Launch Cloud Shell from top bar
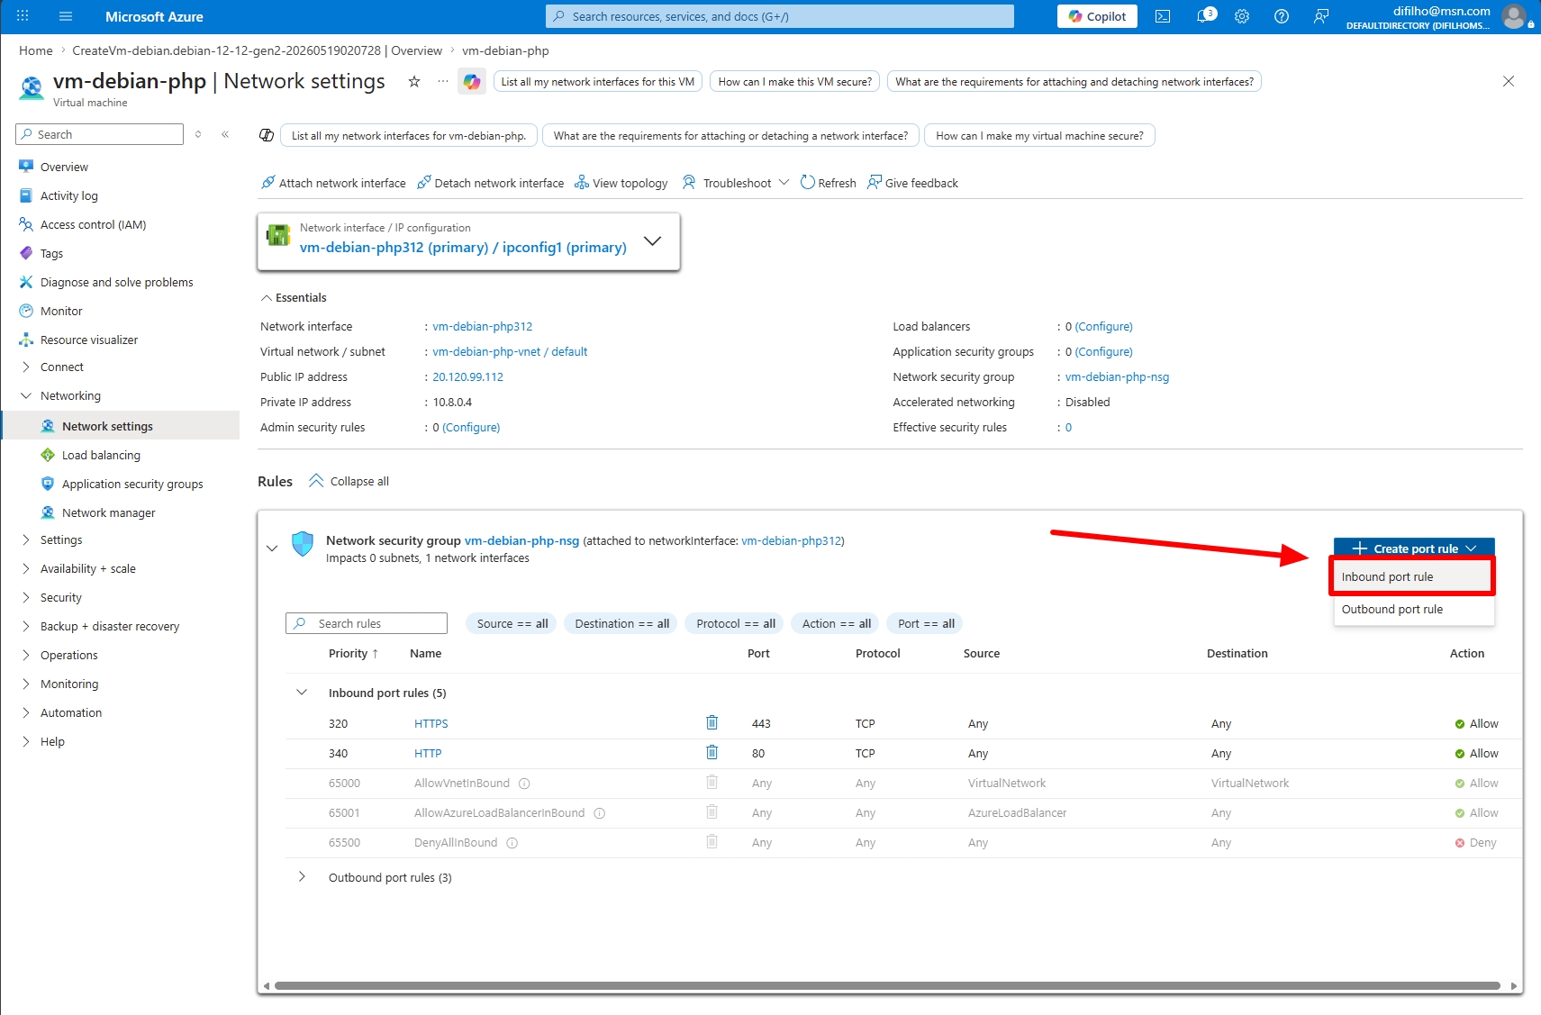The width and height of the screenshot is (1541, 1015). tap(1163, 16)
